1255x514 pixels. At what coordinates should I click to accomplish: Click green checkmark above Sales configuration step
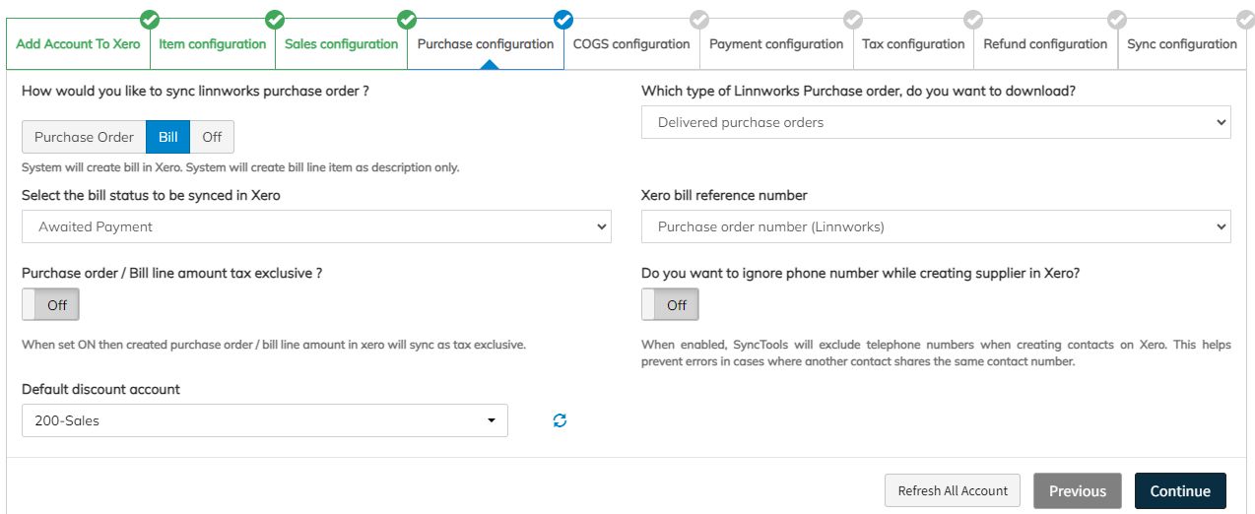406,19
